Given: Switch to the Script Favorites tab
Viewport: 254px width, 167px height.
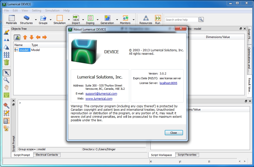Looking at the screenshot, I should [187, 155].
